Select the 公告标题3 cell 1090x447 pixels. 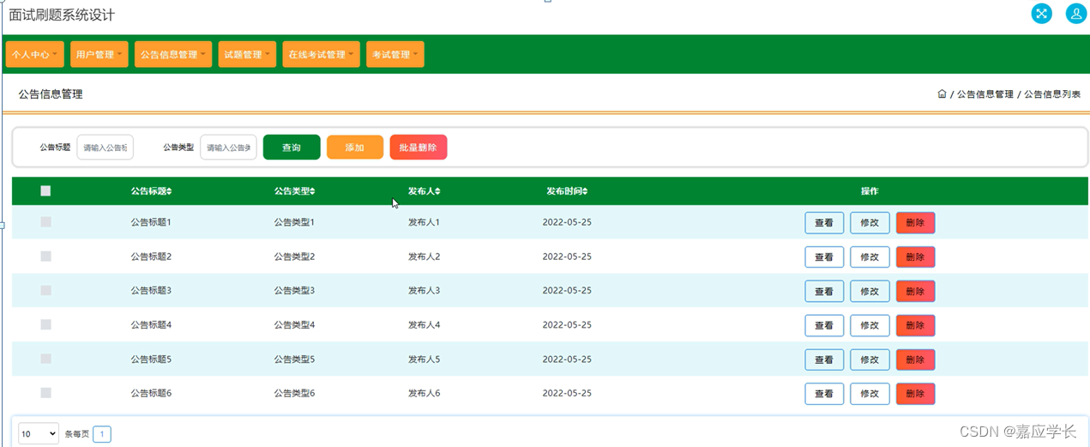coord(151,290)
